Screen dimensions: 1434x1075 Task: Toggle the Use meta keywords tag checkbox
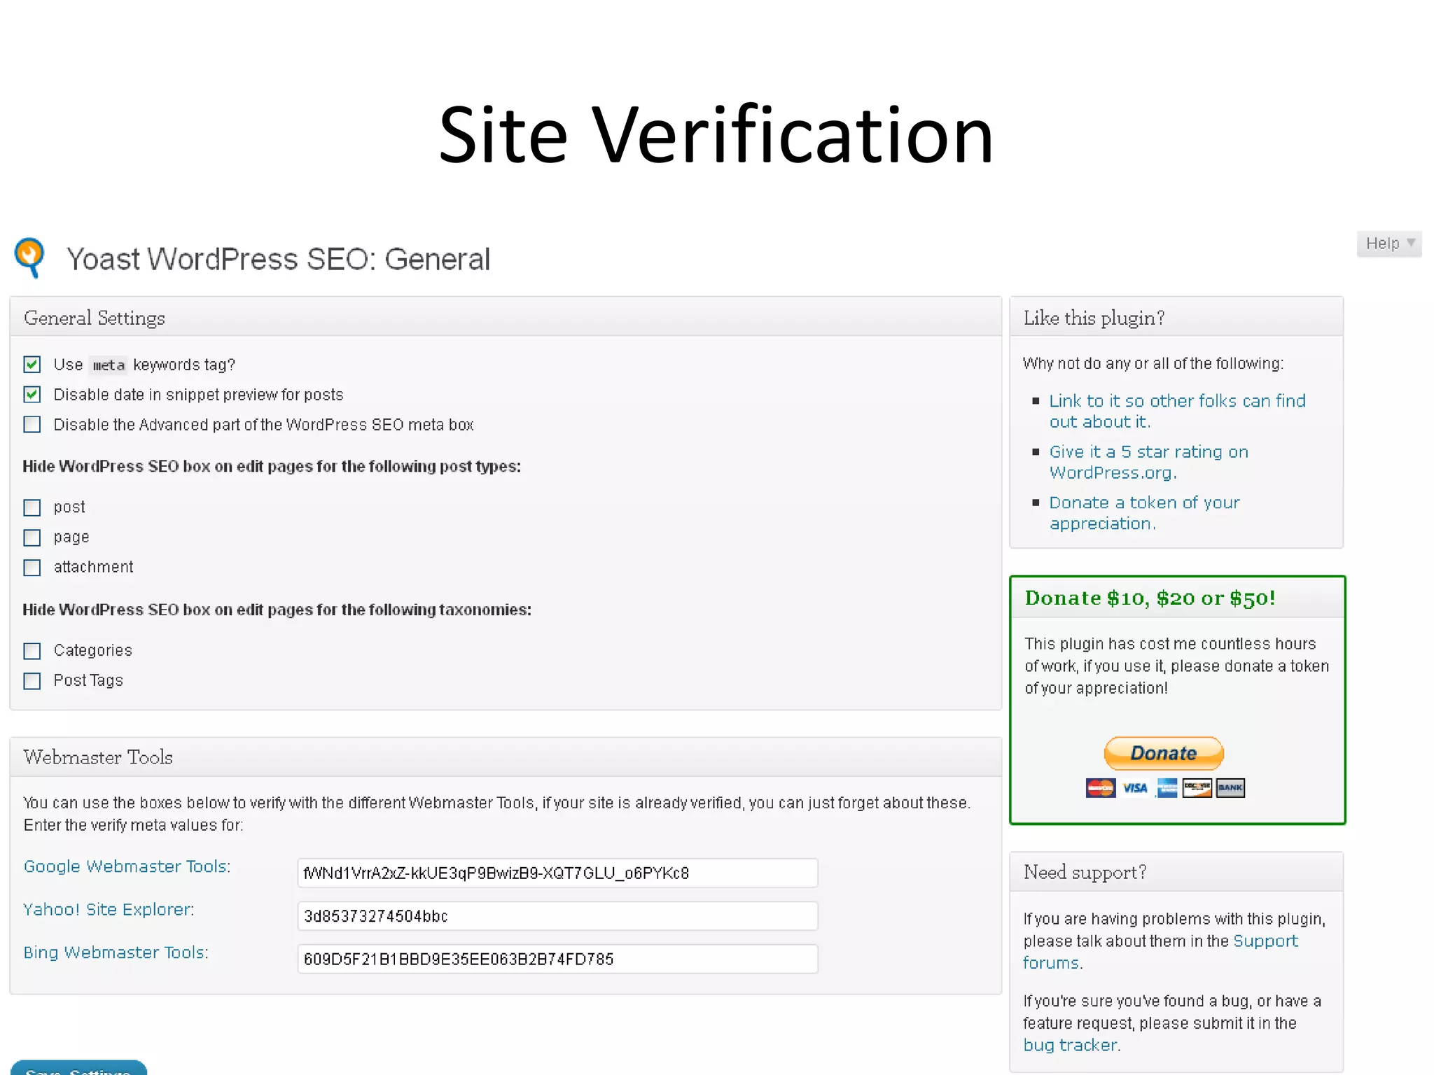32,365
